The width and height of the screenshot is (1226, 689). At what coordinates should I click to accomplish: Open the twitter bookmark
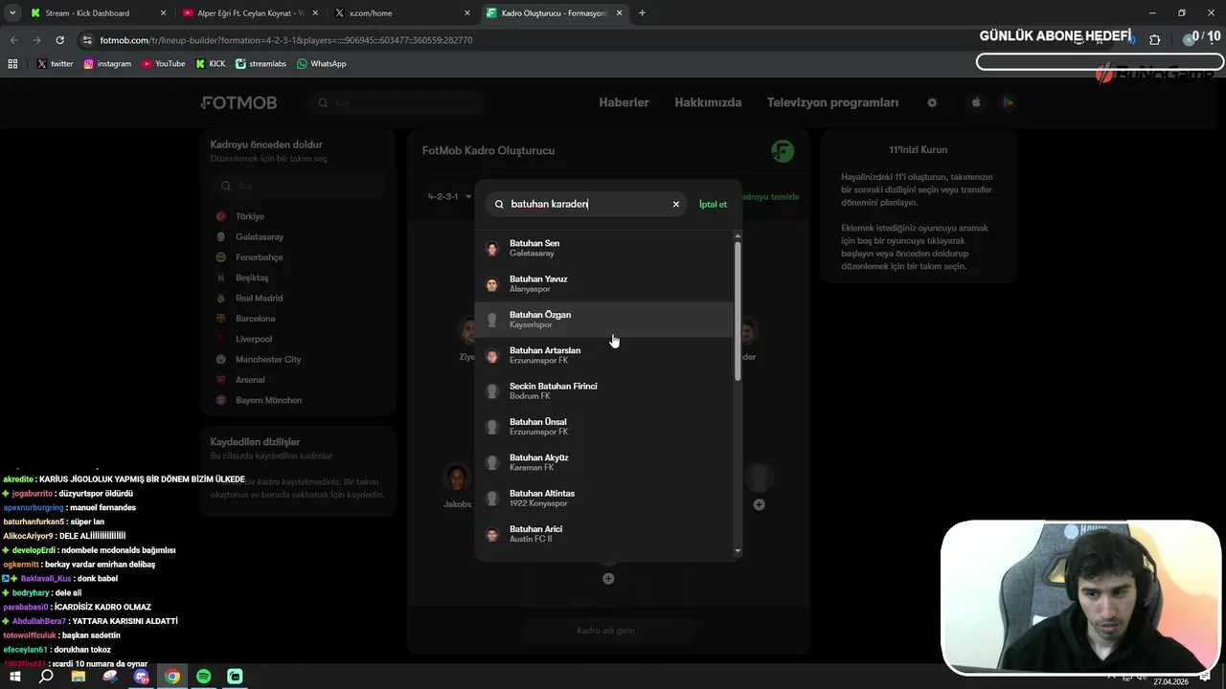(x=55, y=64)
